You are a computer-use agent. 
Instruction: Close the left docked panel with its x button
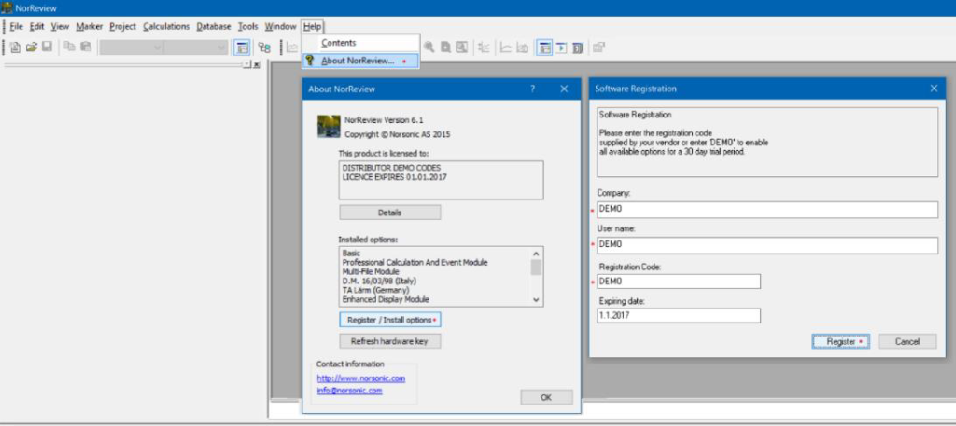coord(257,64)
